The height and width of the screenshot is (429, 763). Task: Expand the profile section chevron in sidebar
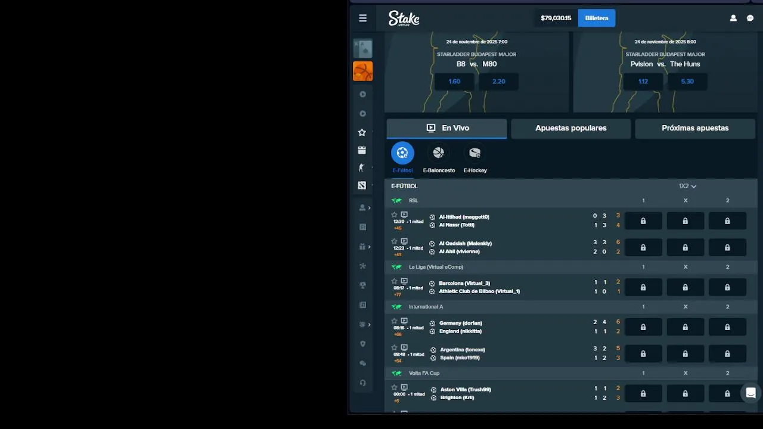(x=370, y=208)
